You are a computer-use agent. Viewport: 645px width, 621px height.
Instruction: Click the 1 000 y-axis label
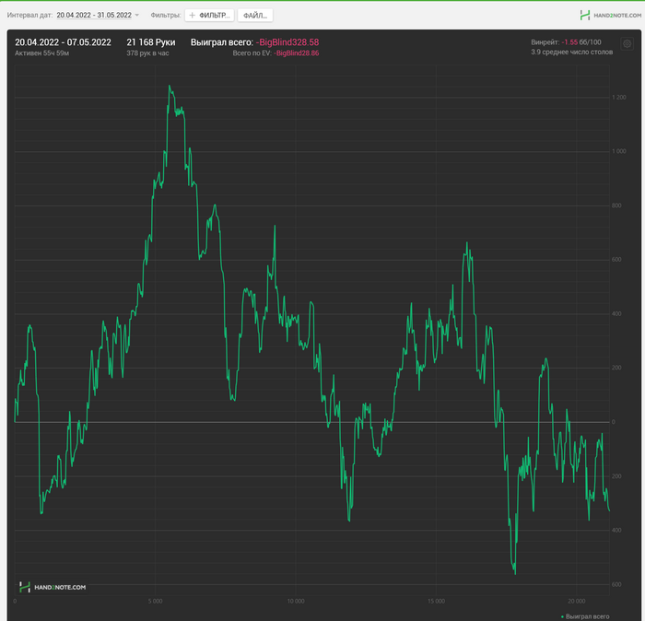coord(618,151)
